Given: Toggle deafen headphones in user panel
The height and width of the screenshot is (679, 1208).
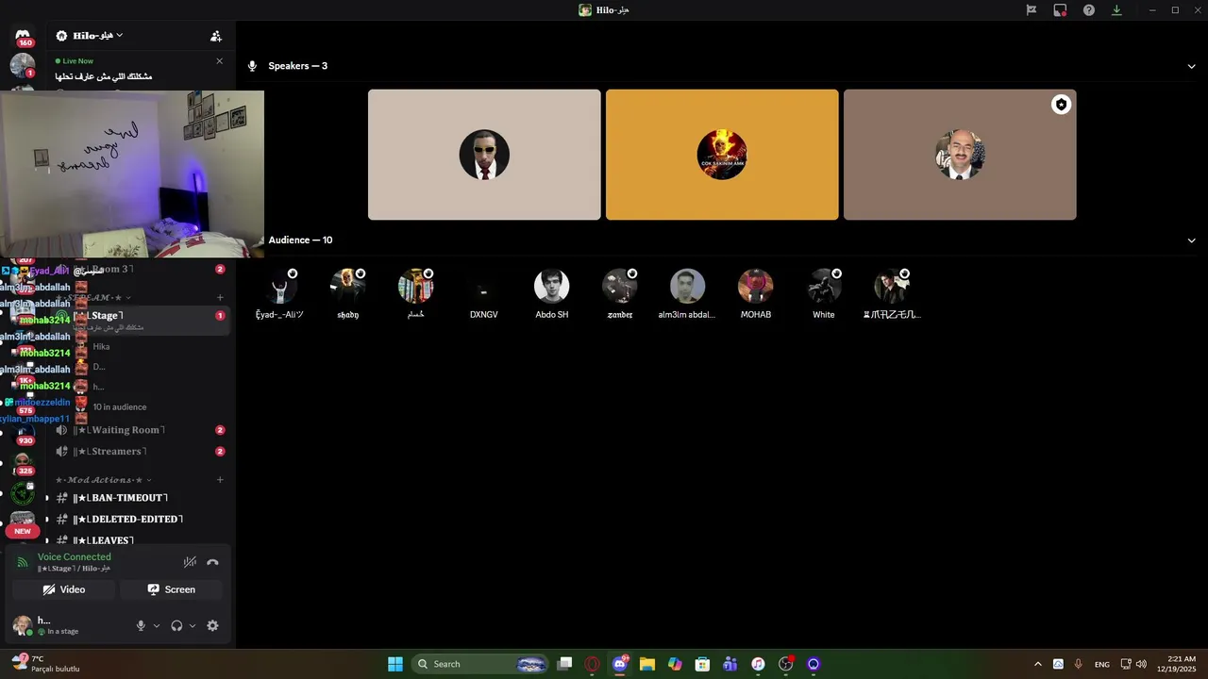Looking at the screenshot, I should pyautogui.click(x=176, y=625).
